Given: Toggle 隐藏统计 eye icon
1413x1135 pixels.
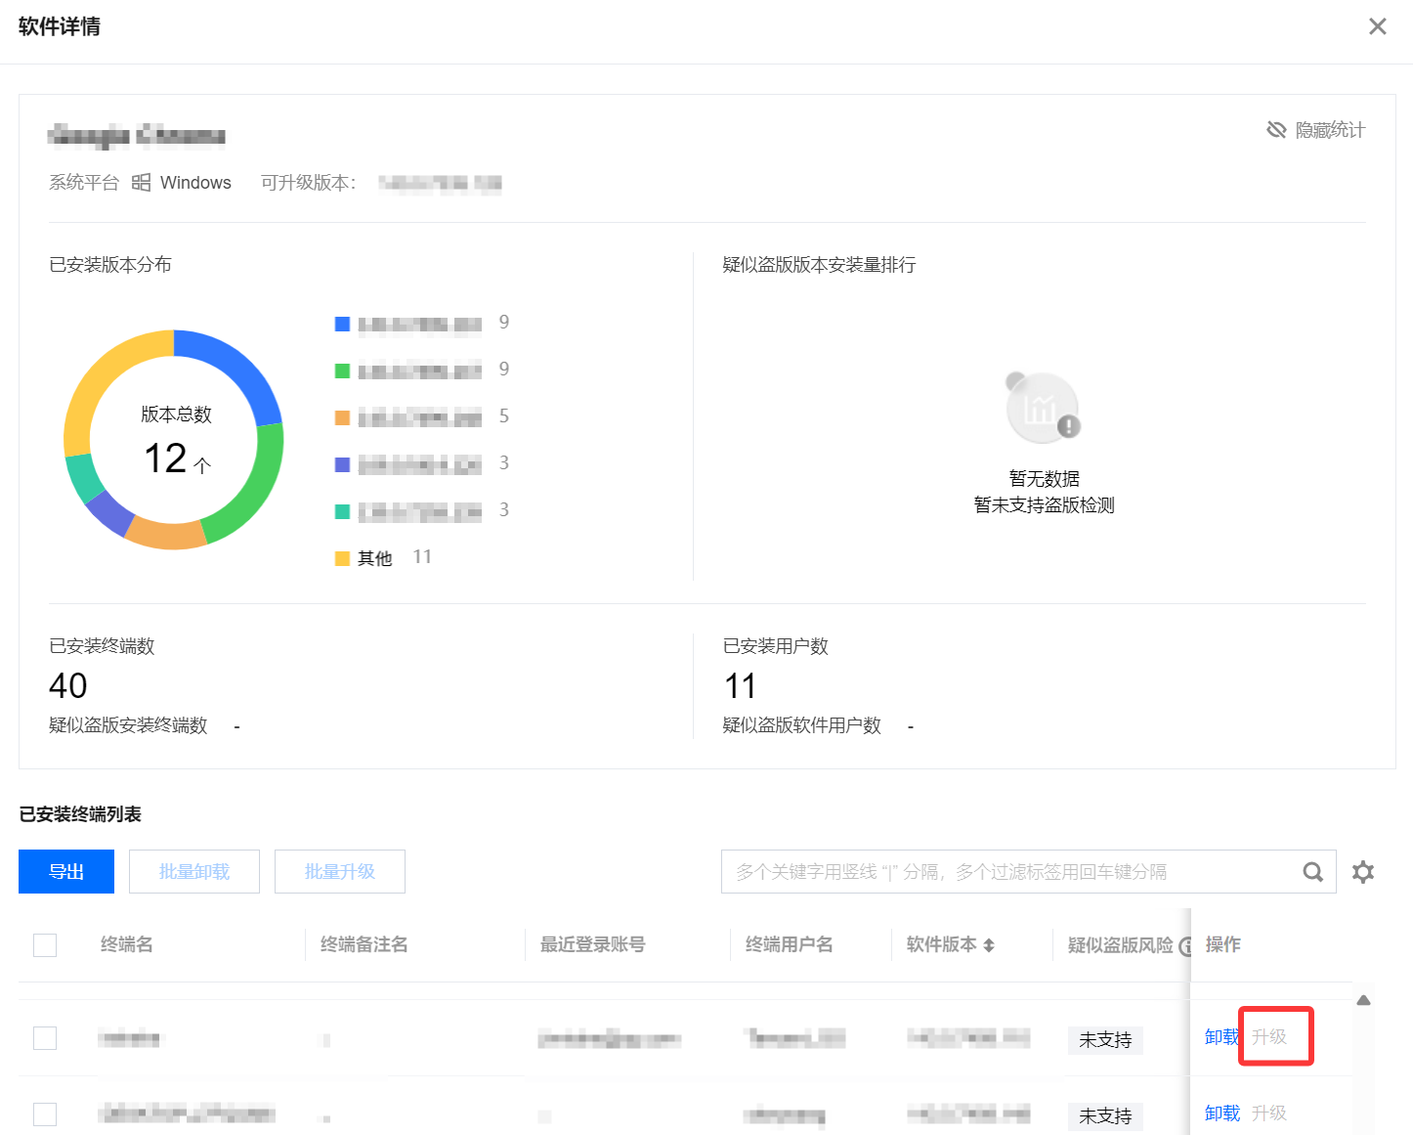Looking at the screenshot, I should (1276, 130).
